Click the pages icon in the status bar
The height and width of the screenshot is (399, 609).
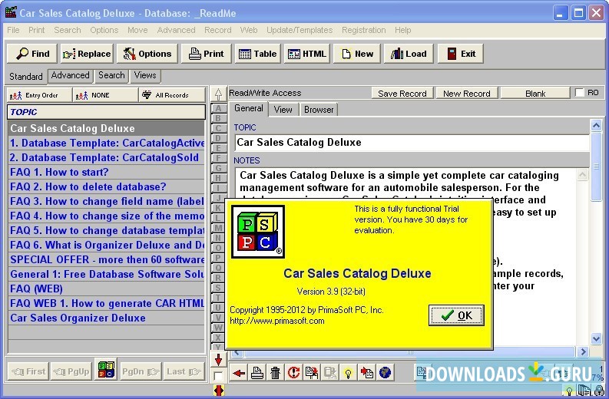[584, 390]
